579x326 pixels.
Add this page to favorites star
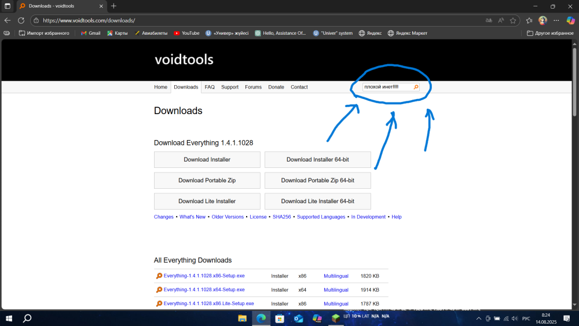pos(513,20)
